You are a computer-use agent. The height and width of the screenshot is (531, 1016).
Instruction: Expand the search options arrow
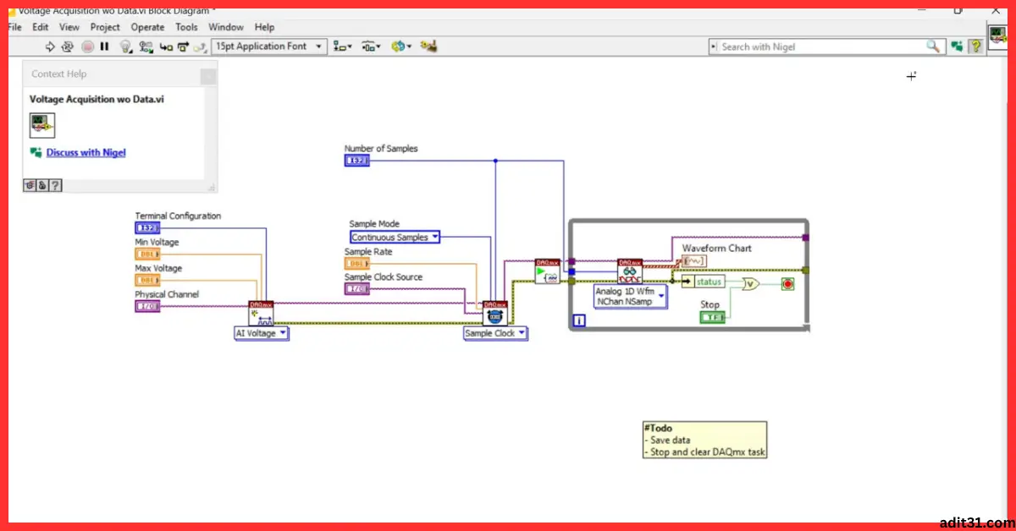pos(714,47)
